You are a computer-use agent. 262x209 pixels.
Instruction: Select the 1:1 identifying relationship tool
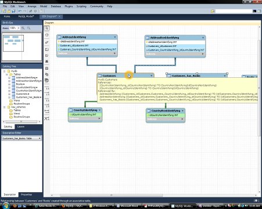click(x=47, y=100)
